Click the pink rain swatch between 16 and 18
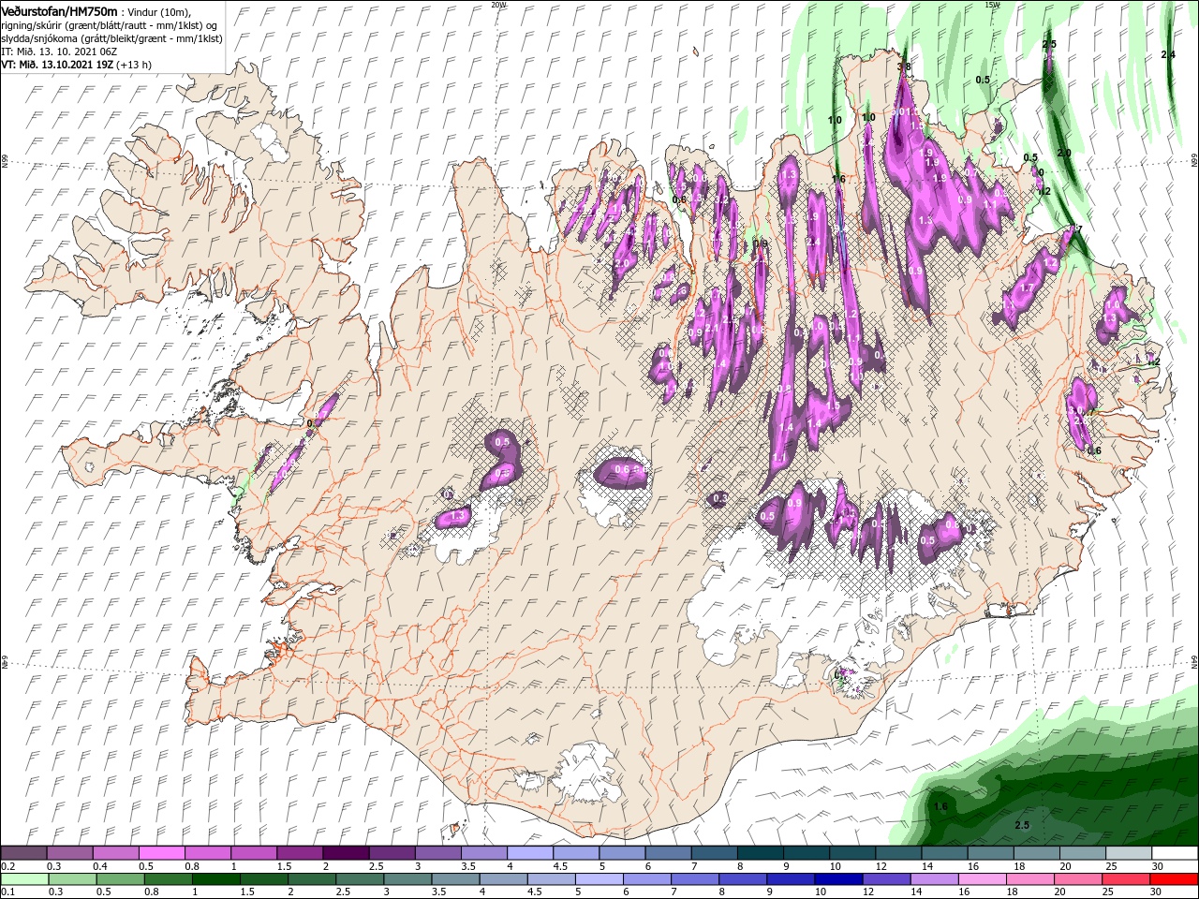1199x899 pixels. [x=983, y=879]
